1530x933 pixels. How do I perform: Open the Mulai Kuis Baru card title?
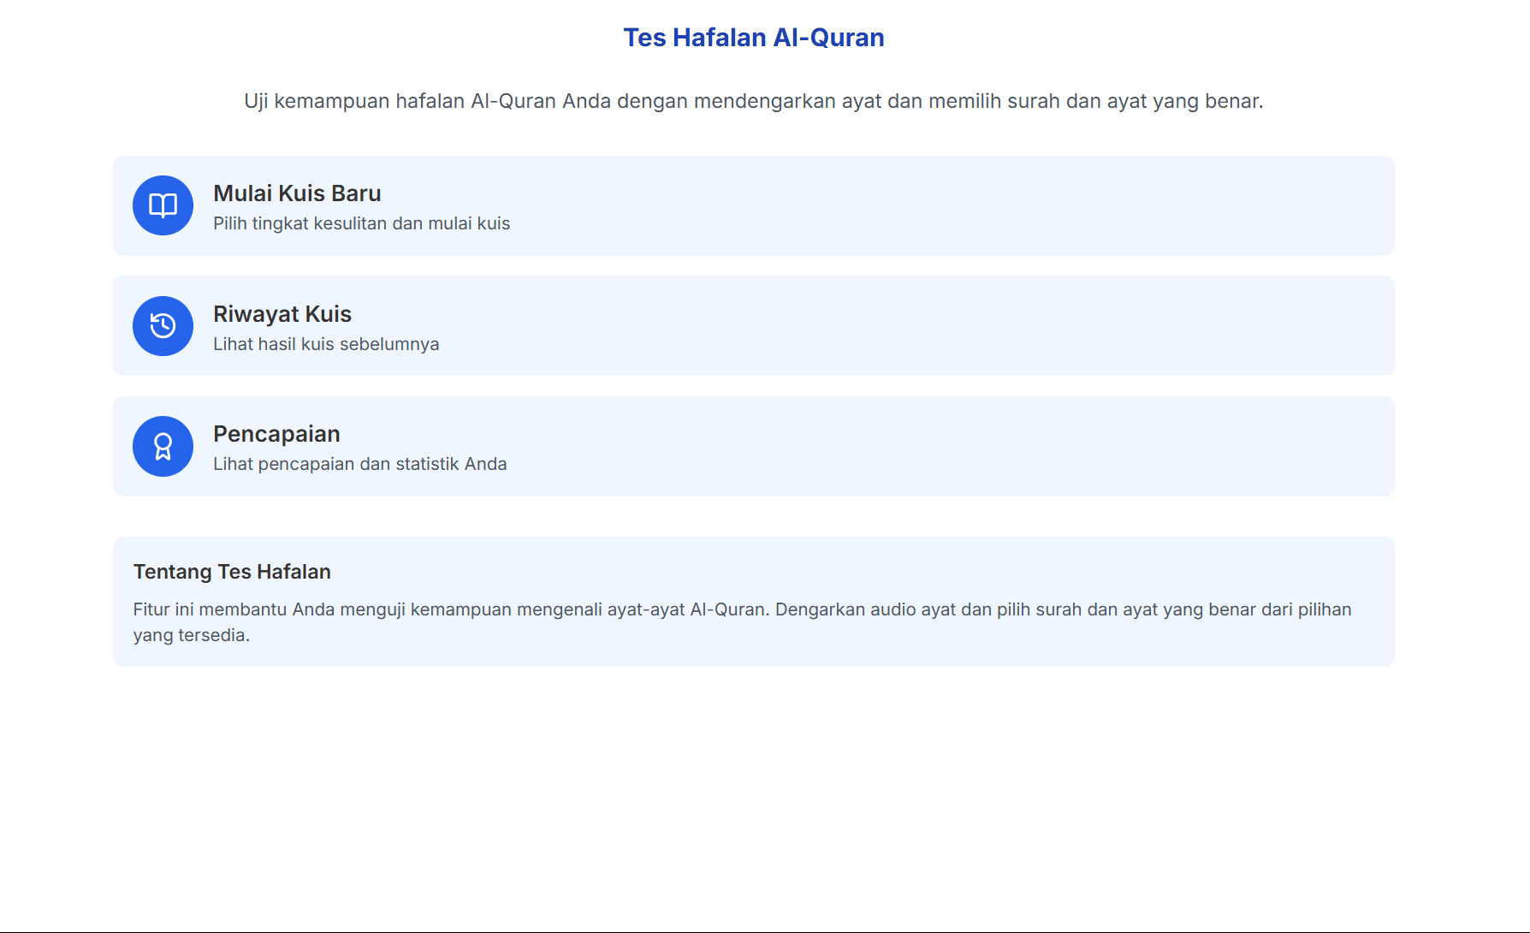(297, 193)
